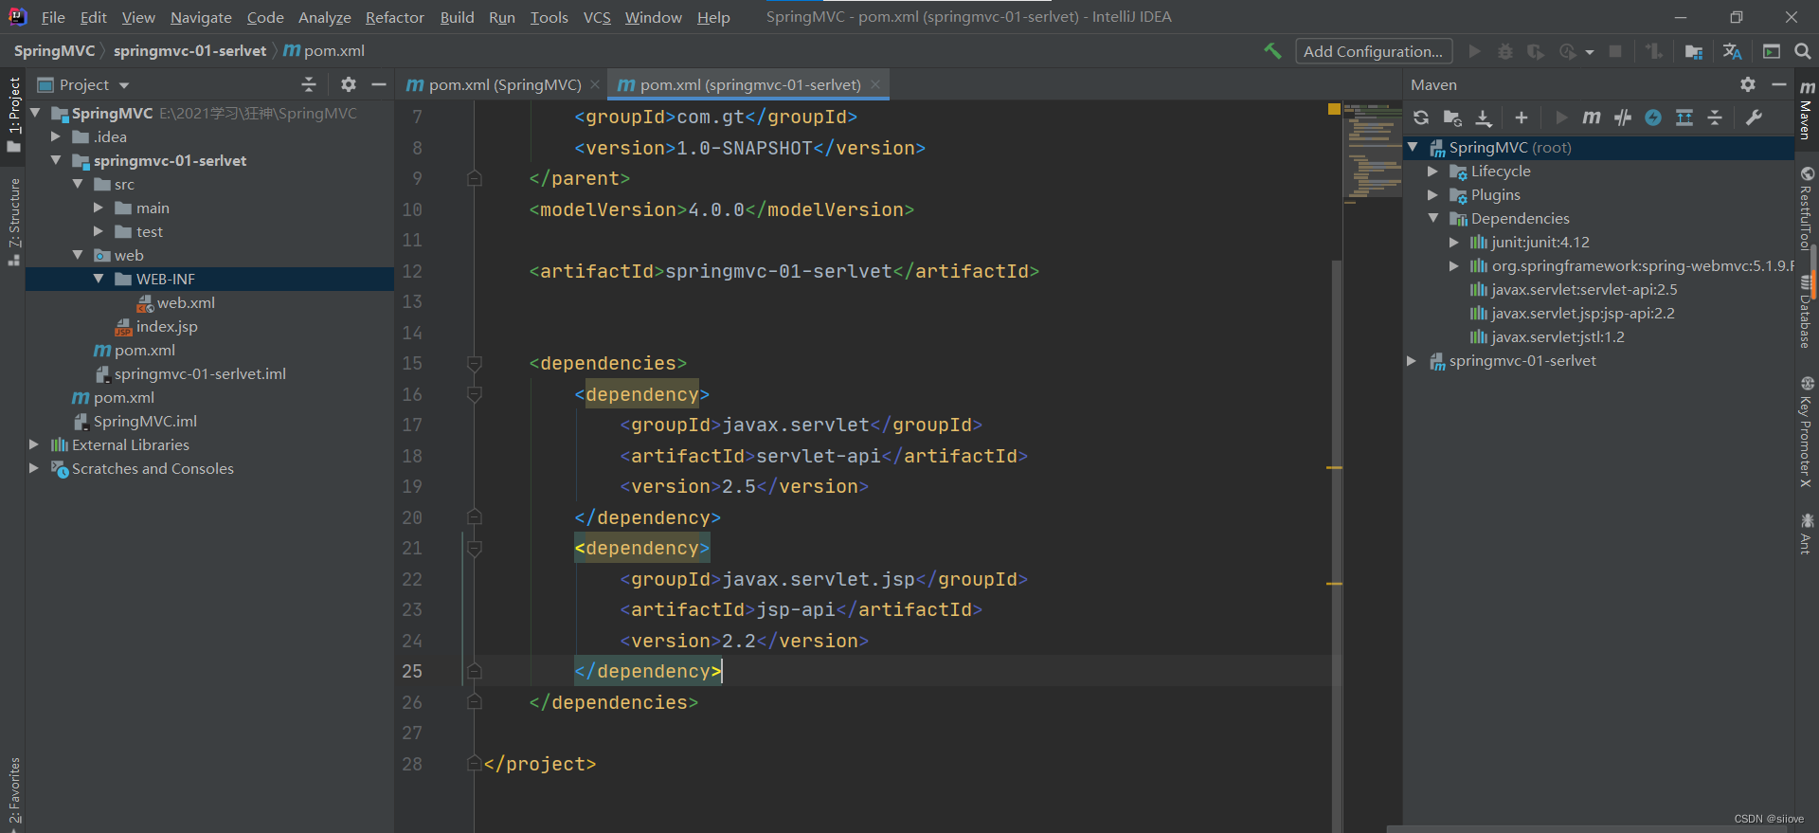Click the Run Anything window icon

coord(1771,51)
